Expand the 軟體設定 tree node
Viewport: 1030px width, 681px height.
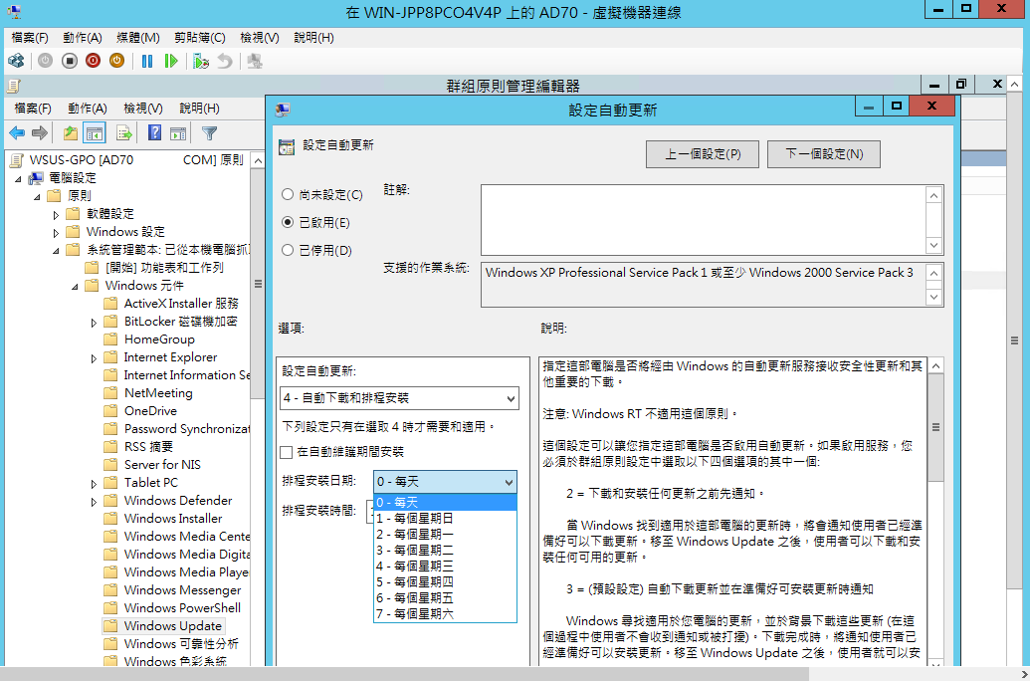(56, 214)
